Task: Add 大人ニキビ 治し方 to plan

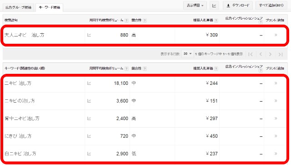Action: point(276,35)
